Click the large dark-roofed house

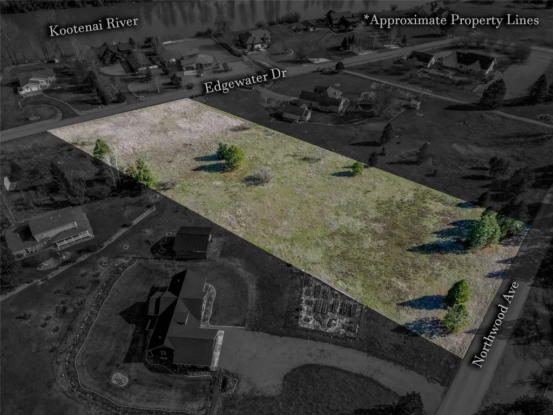tap(184, 321)
